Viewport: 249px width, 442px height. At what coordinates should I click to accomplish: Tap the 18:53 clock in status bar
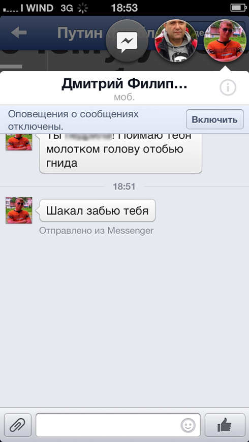point(124,8)
